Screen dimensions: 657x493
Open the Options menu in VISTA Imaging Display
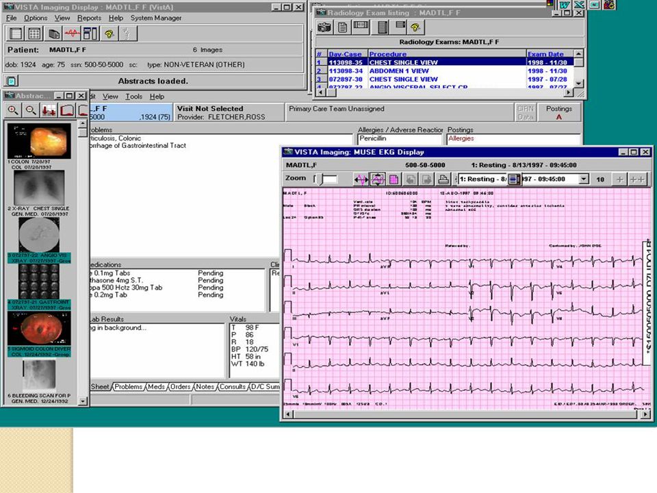click(x=36, y=18)
